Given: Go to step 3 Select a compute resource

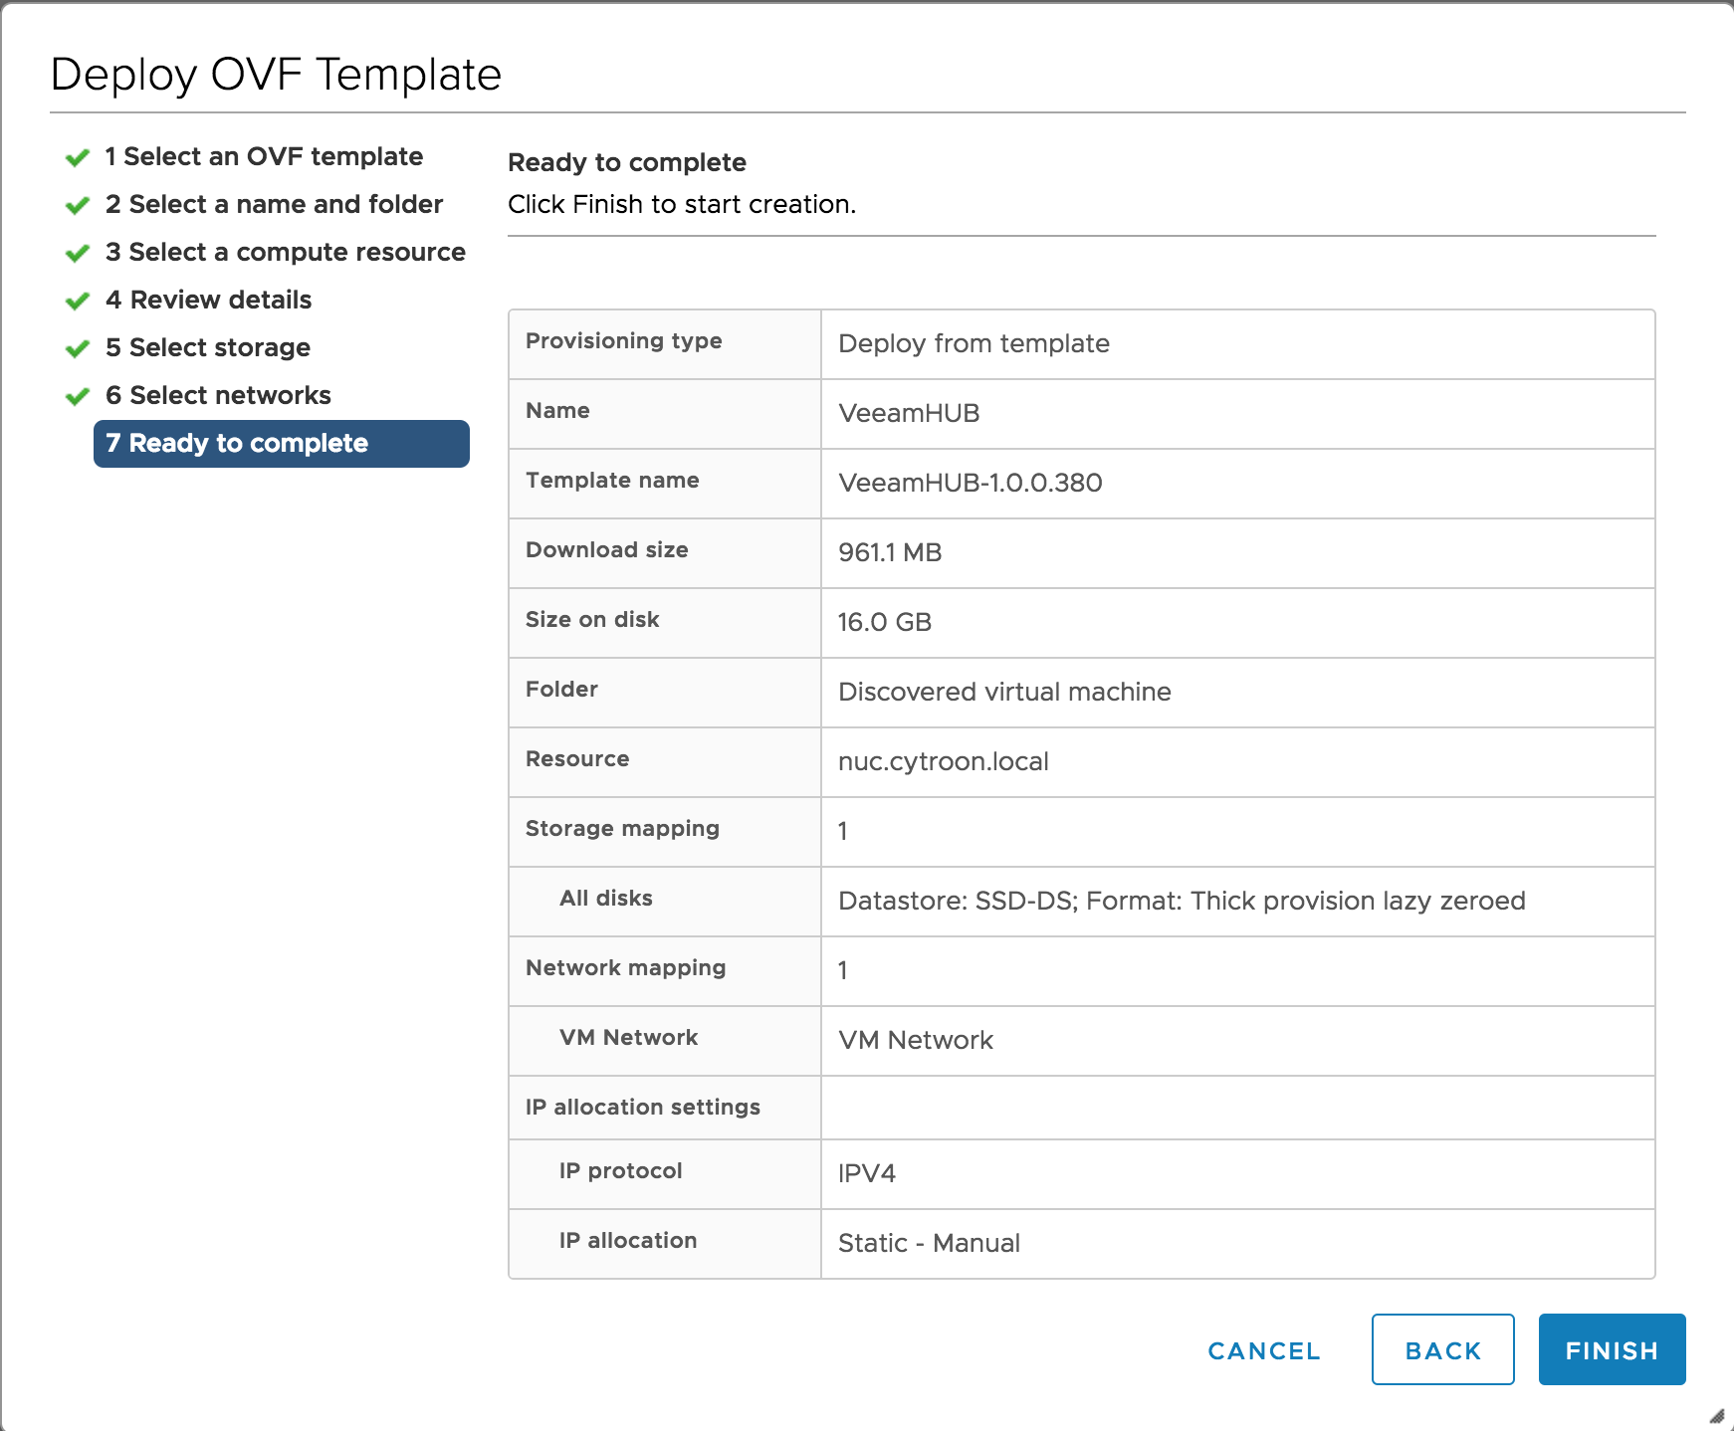Looking at the screenshot, I should [286, 252].
